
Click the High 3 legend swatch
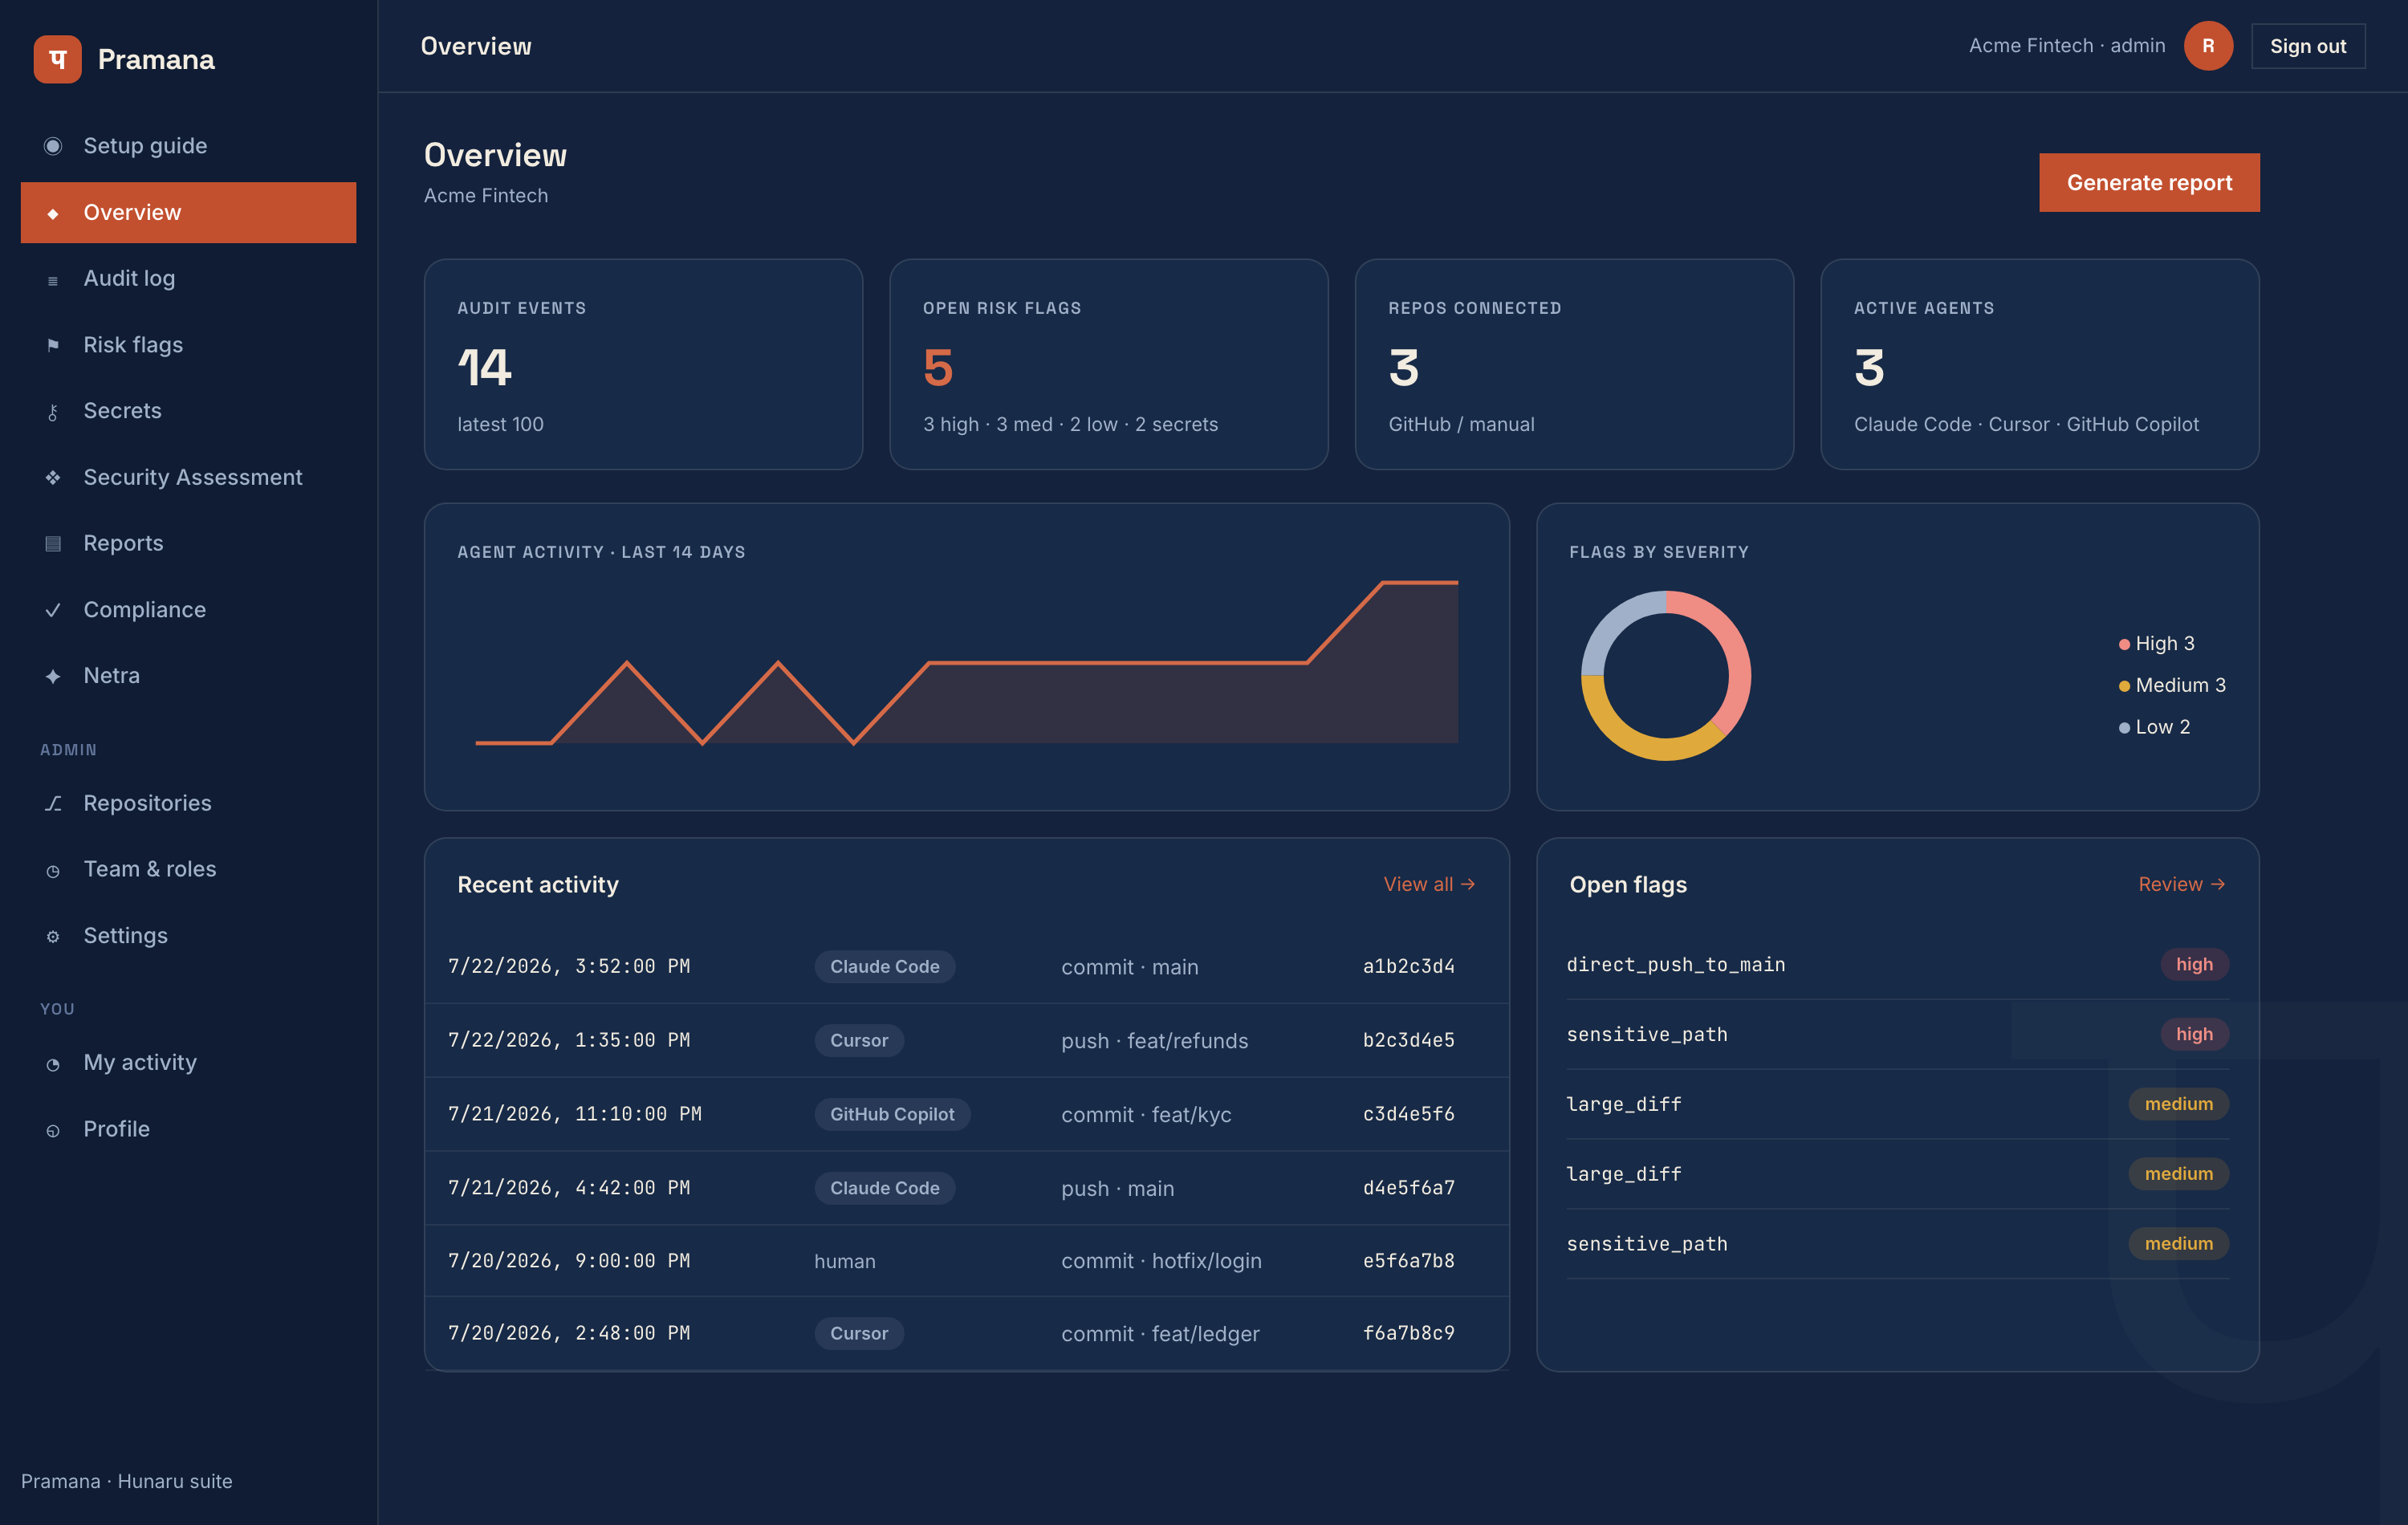click(2124, 644)
